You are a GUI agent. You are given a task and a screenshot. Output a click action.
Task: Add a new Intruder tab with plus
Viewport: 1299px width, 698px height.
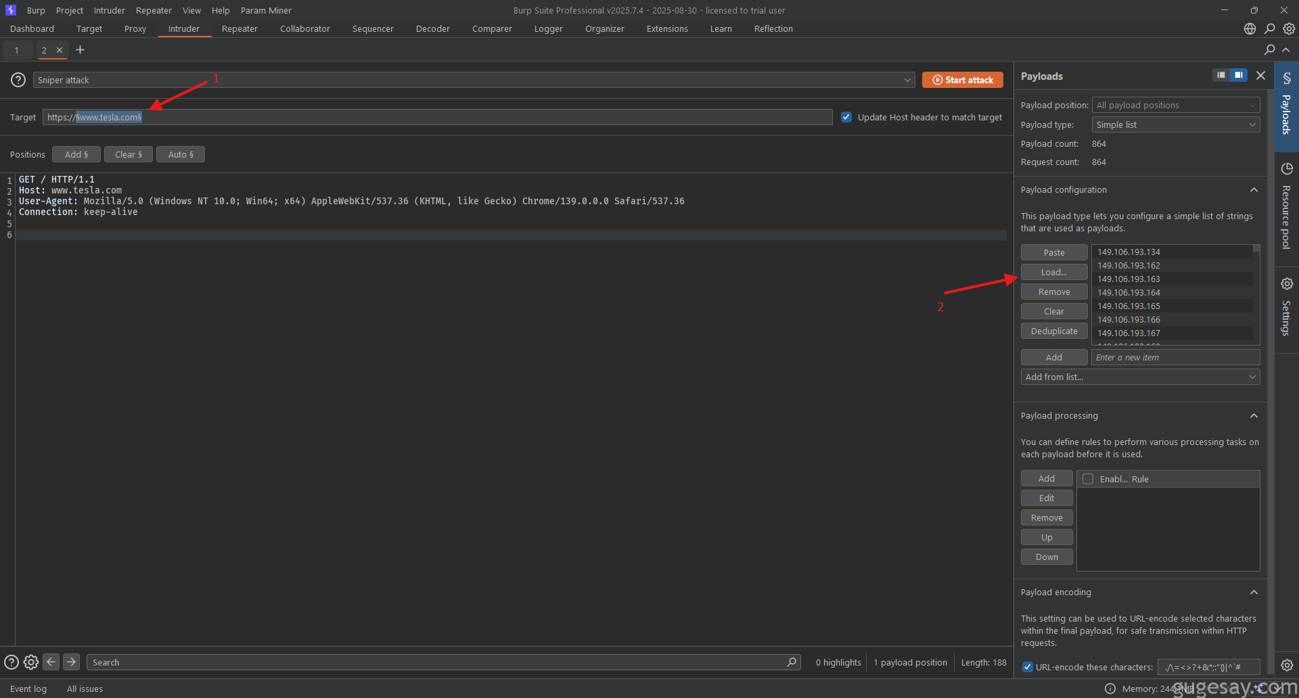[x=80, y=50]
